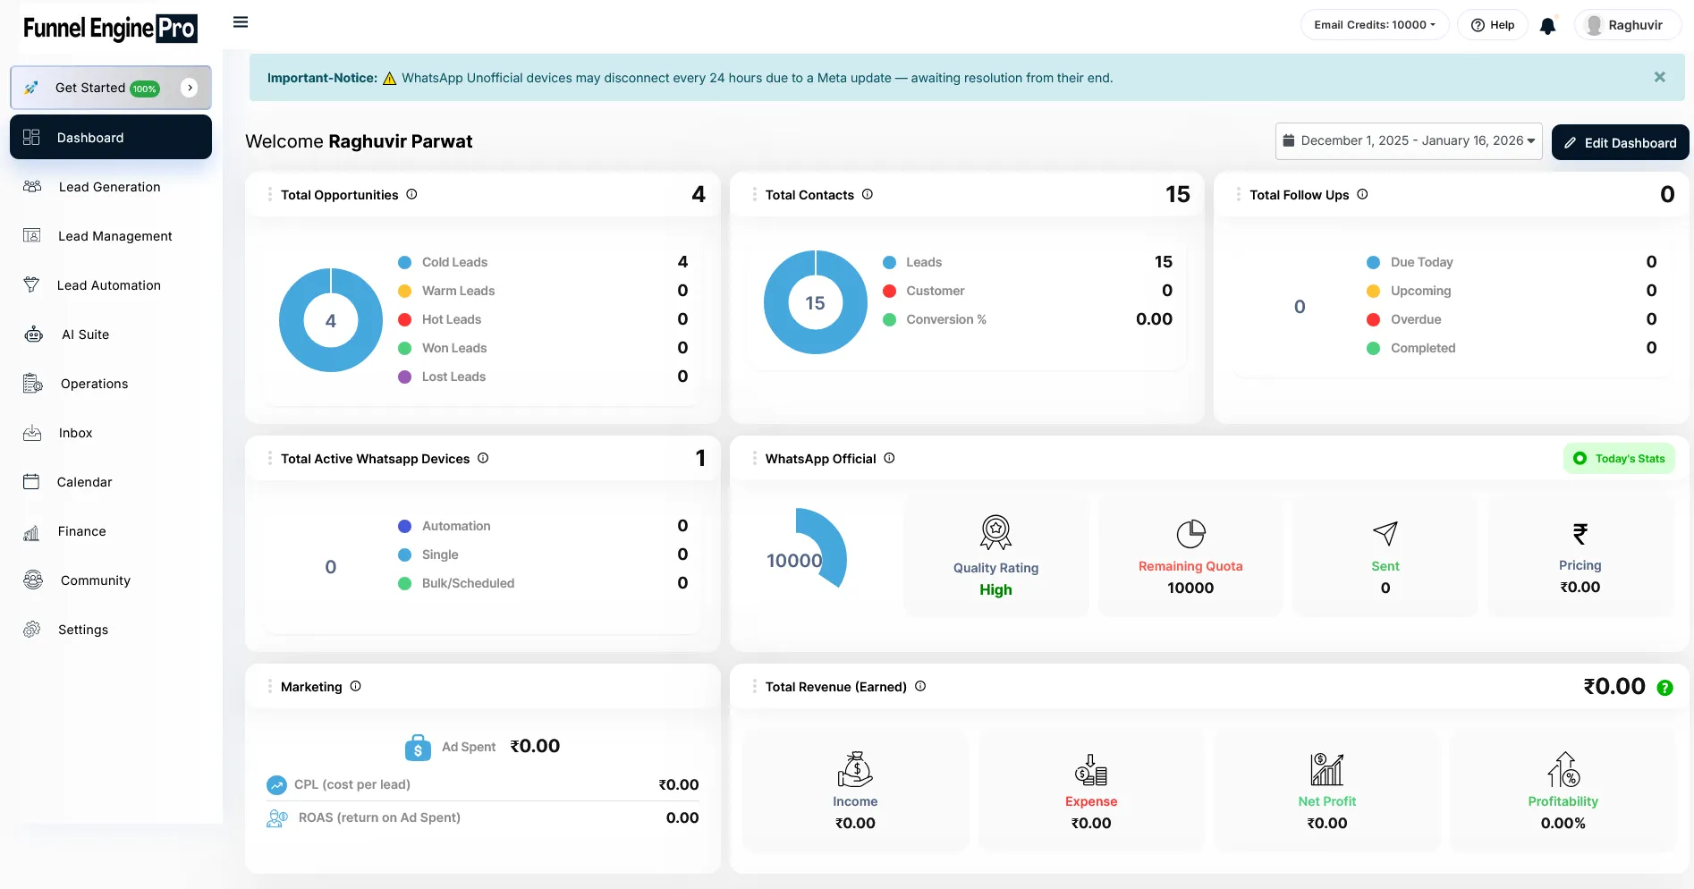Screen dimensions: 1694x889
Task: Click the Remaining Quota pie icon
Action: click(1190, 534)
